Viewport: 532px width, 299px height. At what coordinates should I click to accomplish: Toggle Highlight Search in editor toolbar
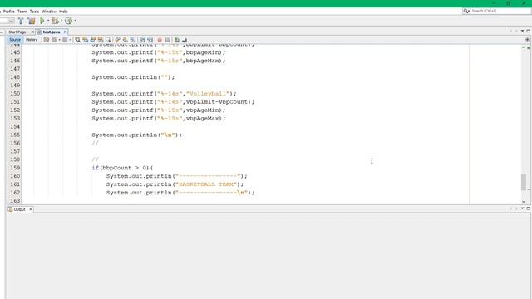(101, 40)
